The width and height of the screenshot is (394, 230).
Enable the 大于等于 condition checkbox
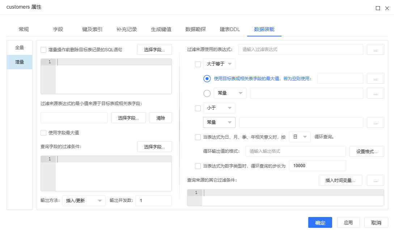(198, 64)
